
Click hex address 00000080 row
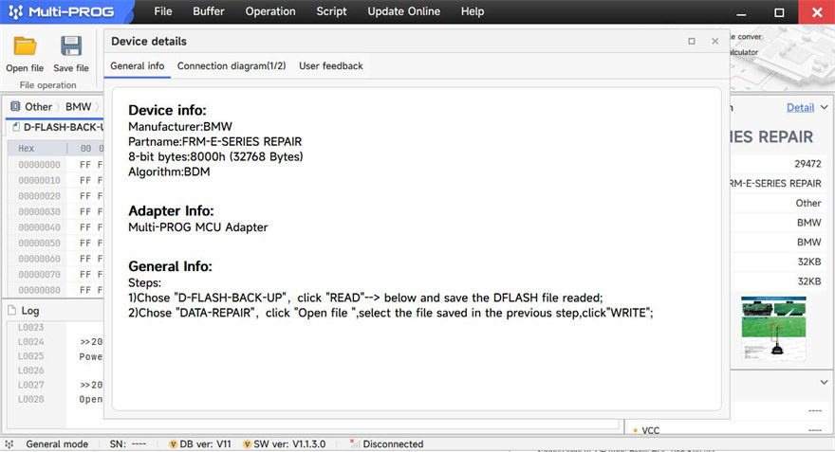39,290
